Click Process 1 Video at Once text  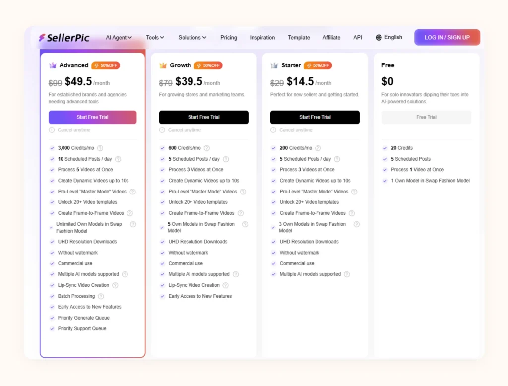pos(417,170)
